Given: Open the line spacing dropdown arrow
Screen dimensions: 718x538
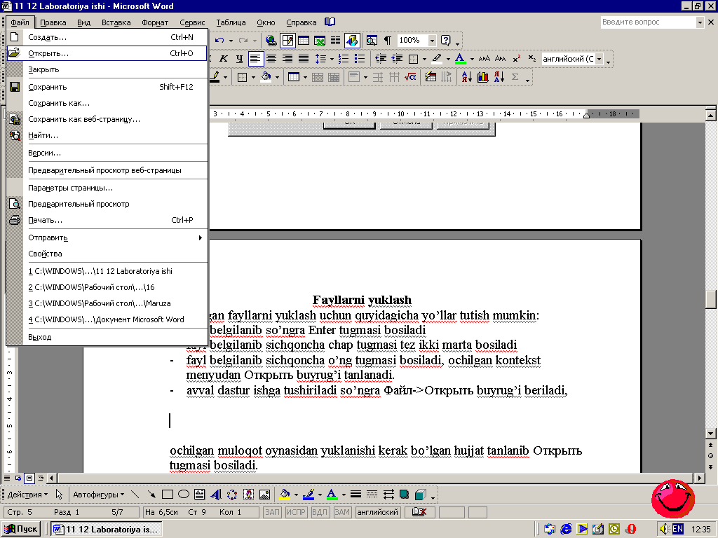Looking at the screenshot, I should click(x=331, y=59).
